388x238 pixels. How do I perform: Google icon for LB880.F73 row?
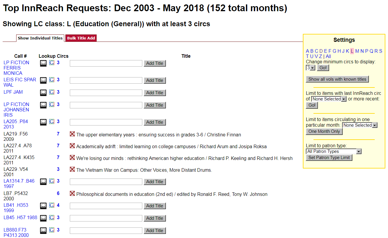[x=52, y=230]
